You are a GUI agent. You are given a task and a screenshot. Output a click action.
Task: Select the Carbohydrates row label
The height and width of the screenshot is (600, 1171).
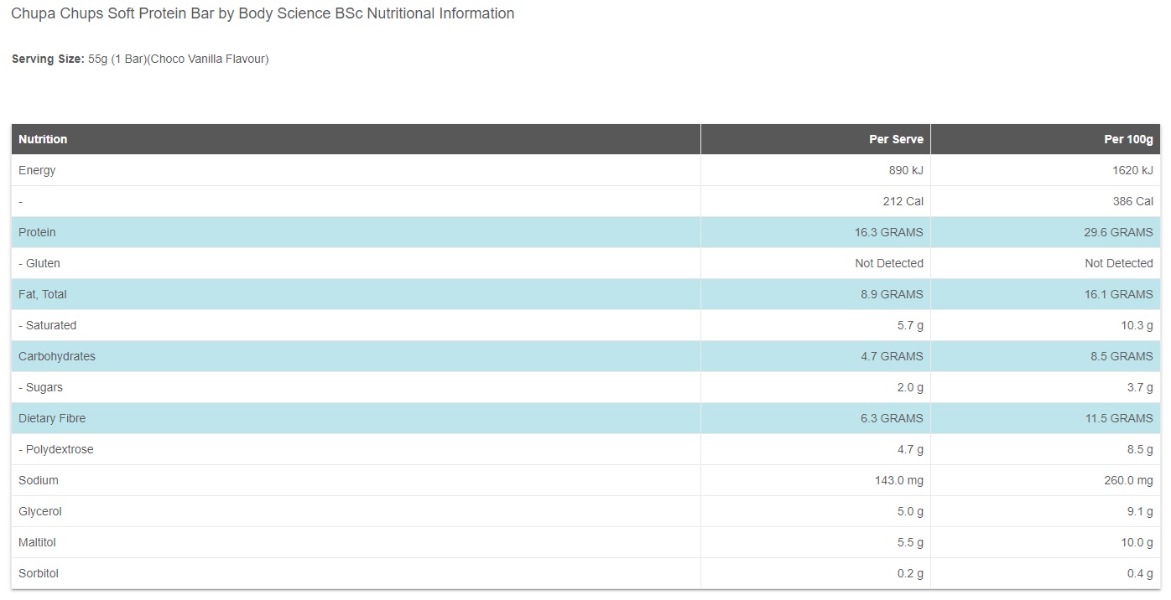point(57,356)
